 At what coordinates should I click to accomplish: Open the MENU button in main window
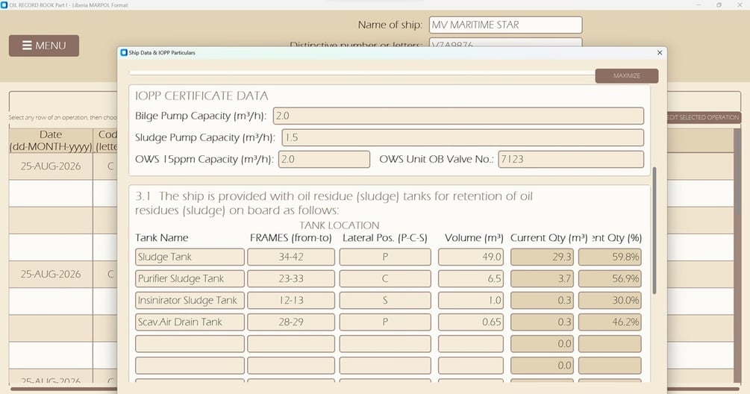[44, 46]
